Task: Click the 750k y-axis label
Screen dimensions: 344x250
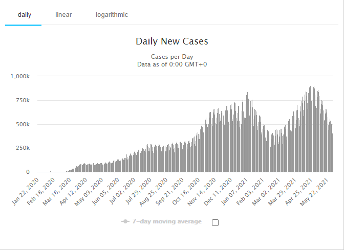Action: (x=23, y=100)
